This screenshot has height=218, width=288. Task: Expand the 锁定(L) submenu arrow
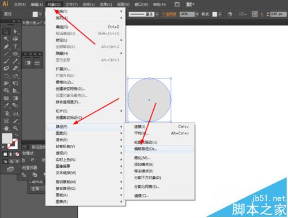[121, 40]
